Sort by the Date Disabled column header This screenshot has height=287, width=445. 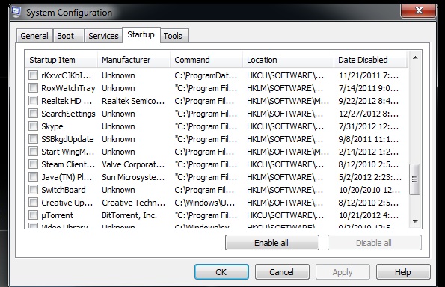tap(371, 60)
